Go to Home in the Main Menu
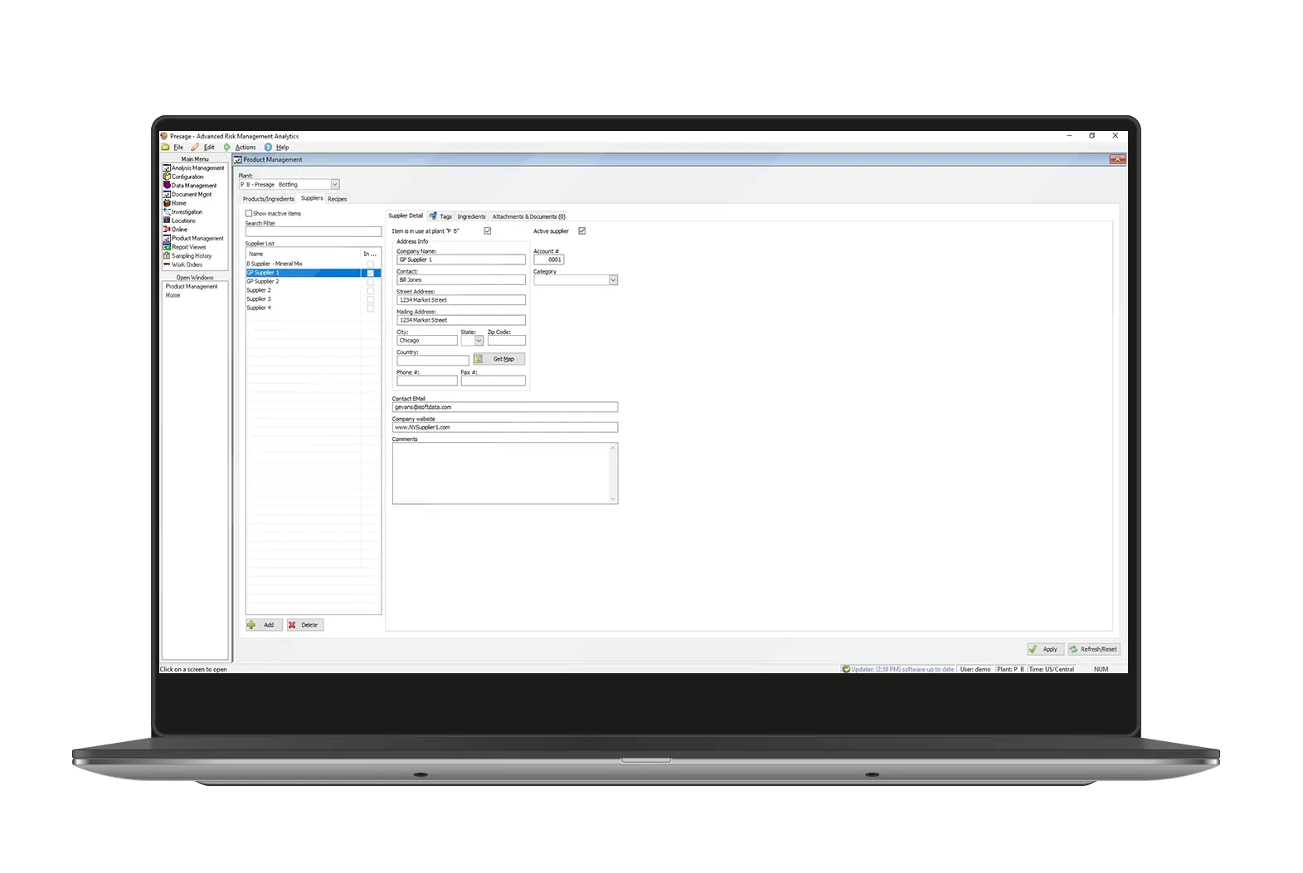Viewport: 1303px width, 873px height. (175, 203)
